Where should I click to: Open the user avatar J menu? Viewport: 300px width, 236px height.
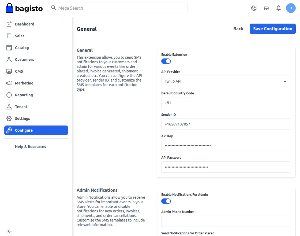click(291, 8)
